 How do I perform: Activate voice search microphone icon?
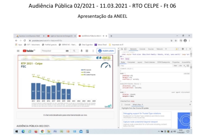click(82, 51)
